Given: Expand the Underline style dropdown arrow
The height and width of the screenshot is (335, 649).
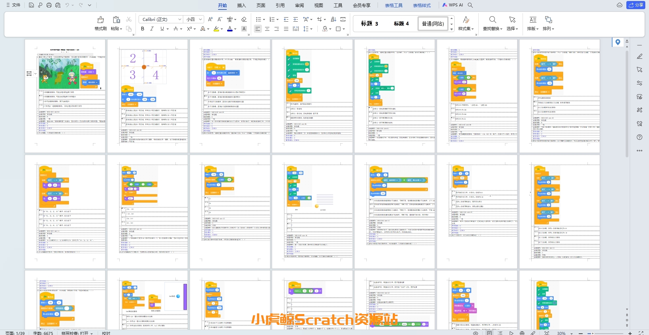Looking at the screenshot, I should 168,29.
